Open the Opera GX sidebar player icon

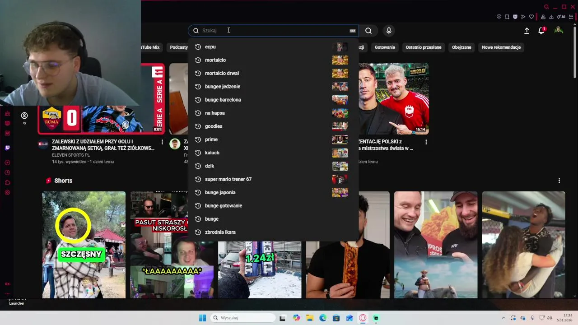coord(7,162)
